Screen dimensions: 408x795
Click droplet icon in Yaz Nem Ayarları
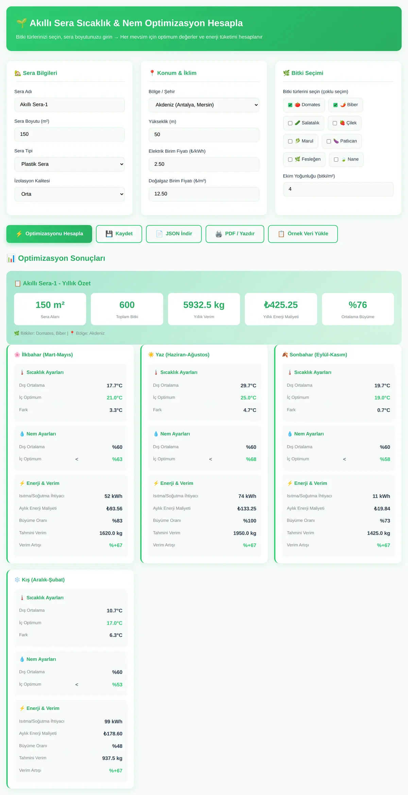coord(156,434)
